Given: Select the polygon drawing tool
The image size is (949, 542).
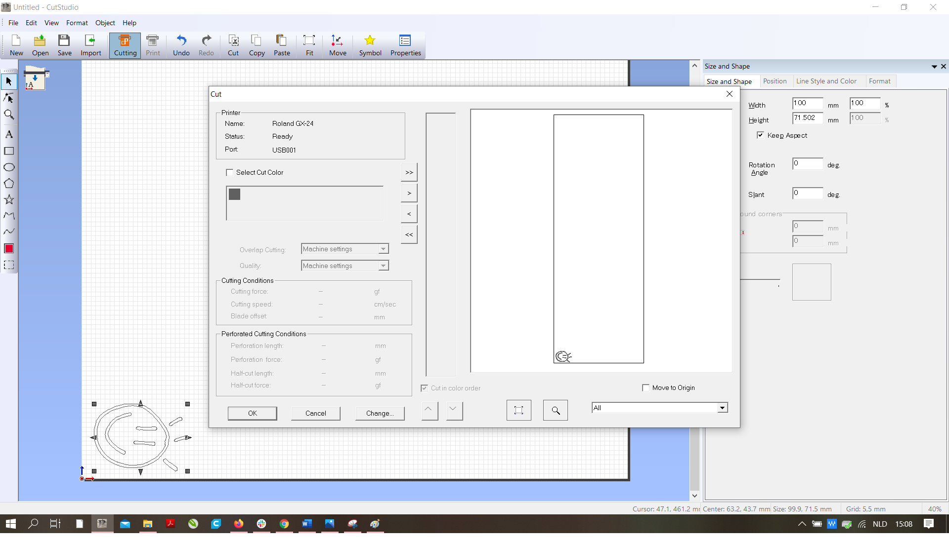Looking at the screenshot, I should pos(9,184).
